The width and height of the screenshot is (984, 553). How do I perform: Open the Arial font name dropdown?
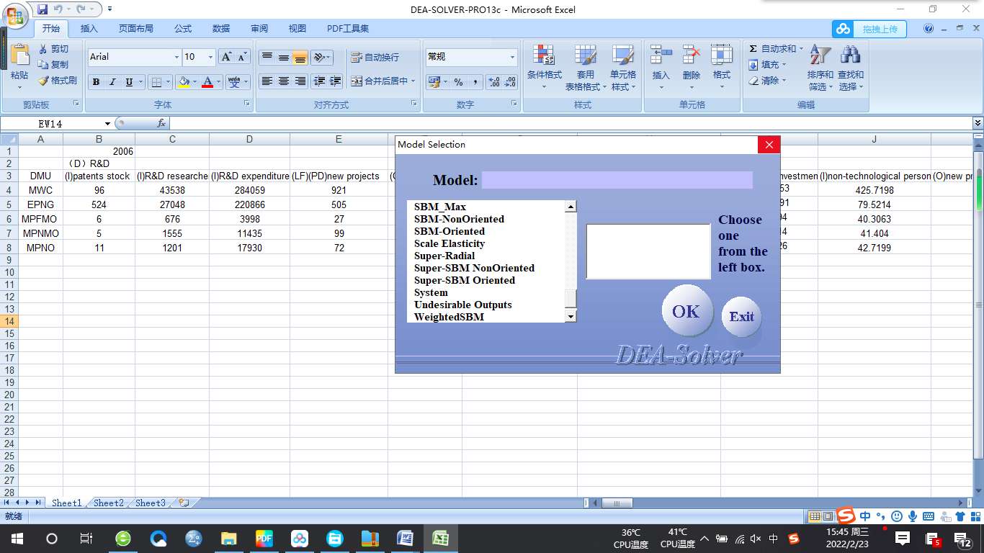[177, 57]
